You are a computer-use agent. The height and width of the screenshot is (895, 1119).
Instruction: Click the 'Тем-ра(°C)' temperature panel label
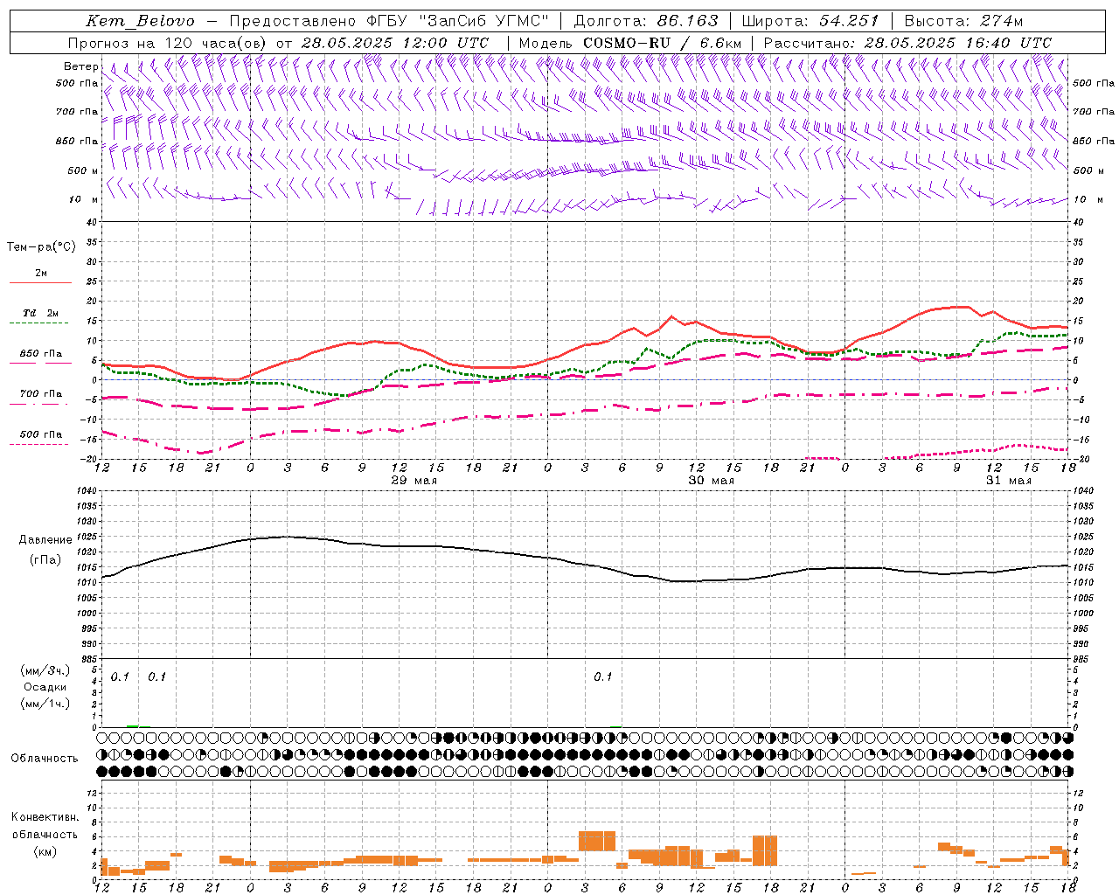point(41,247)
